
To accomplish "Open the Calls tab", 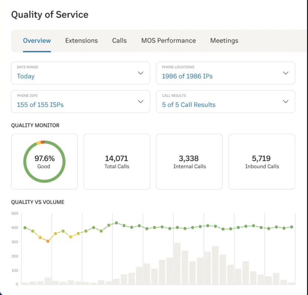I will [119, 40].
